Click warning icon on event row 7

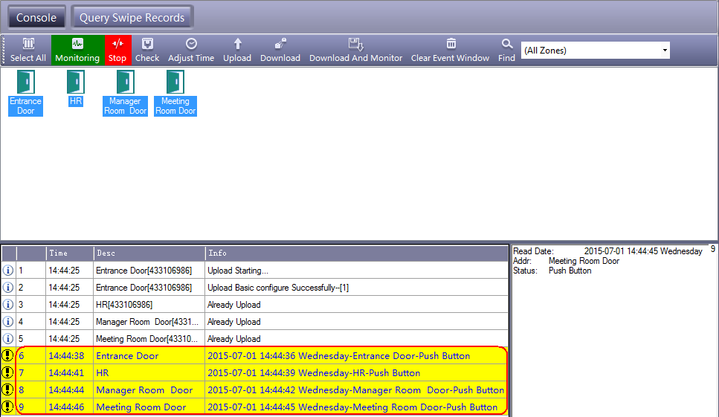[x=7, y=372]
